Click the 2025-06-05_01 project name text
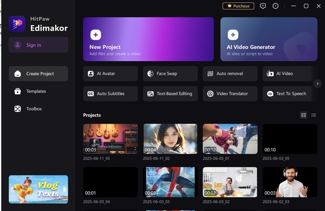 [x=216, y=158]
